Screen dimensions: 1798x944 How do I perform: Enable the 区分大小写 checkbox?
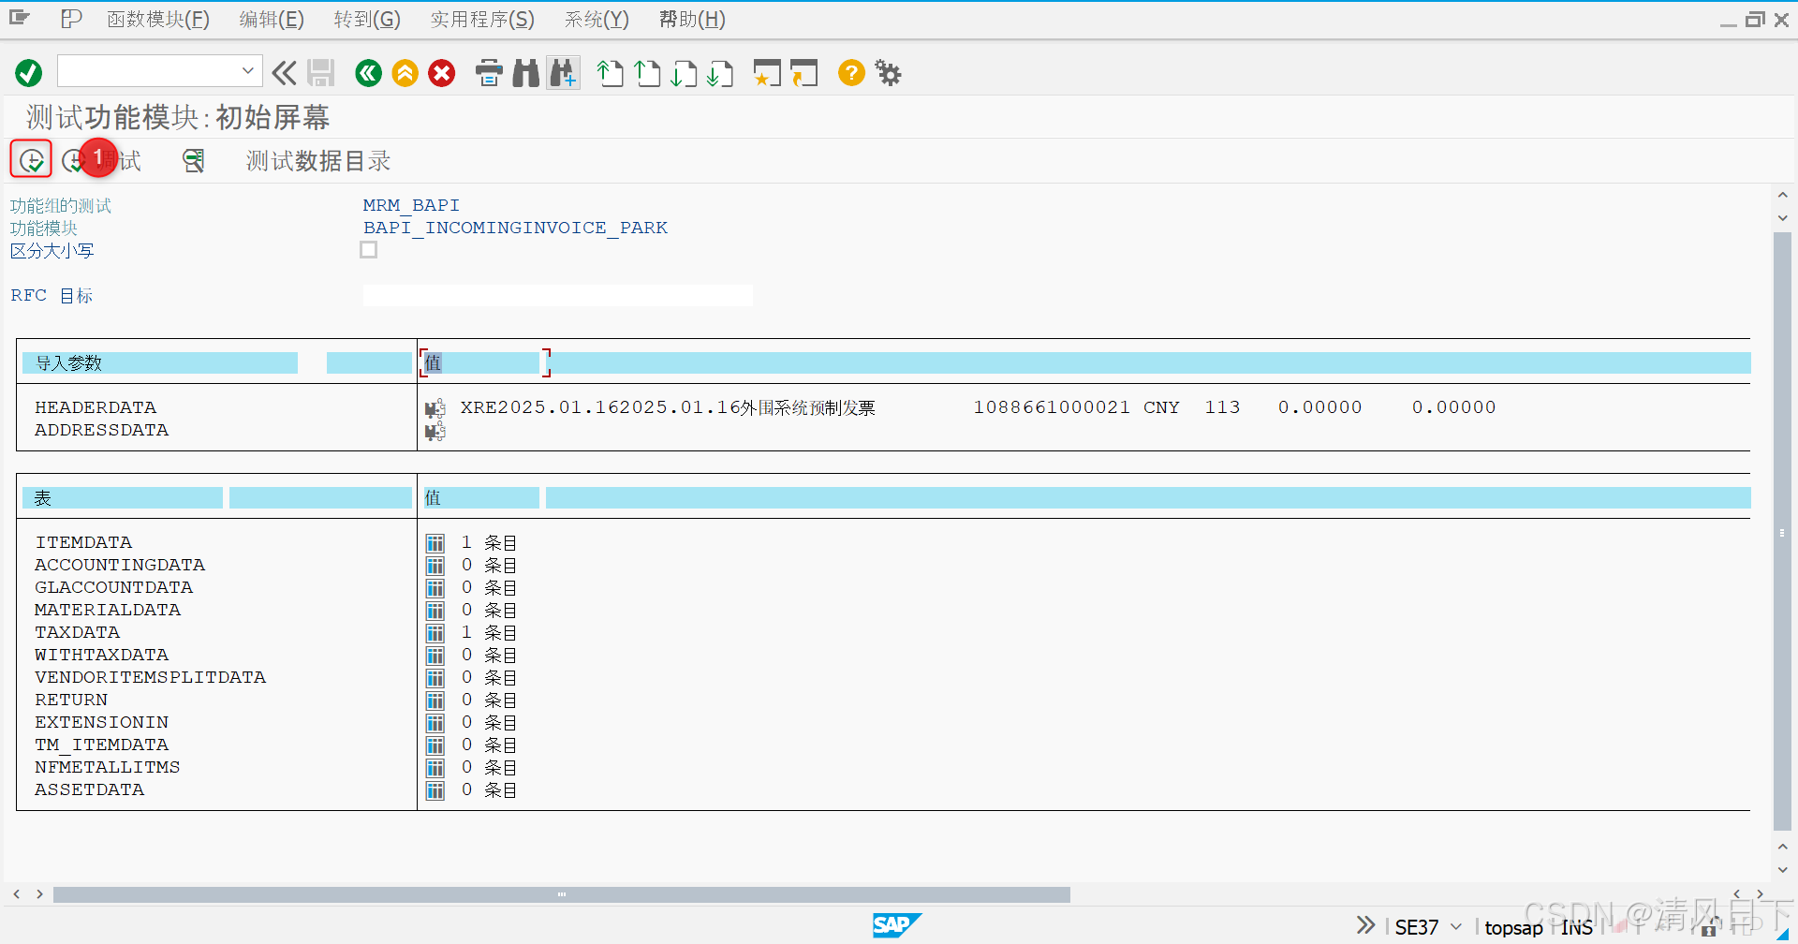click(368, 249)
